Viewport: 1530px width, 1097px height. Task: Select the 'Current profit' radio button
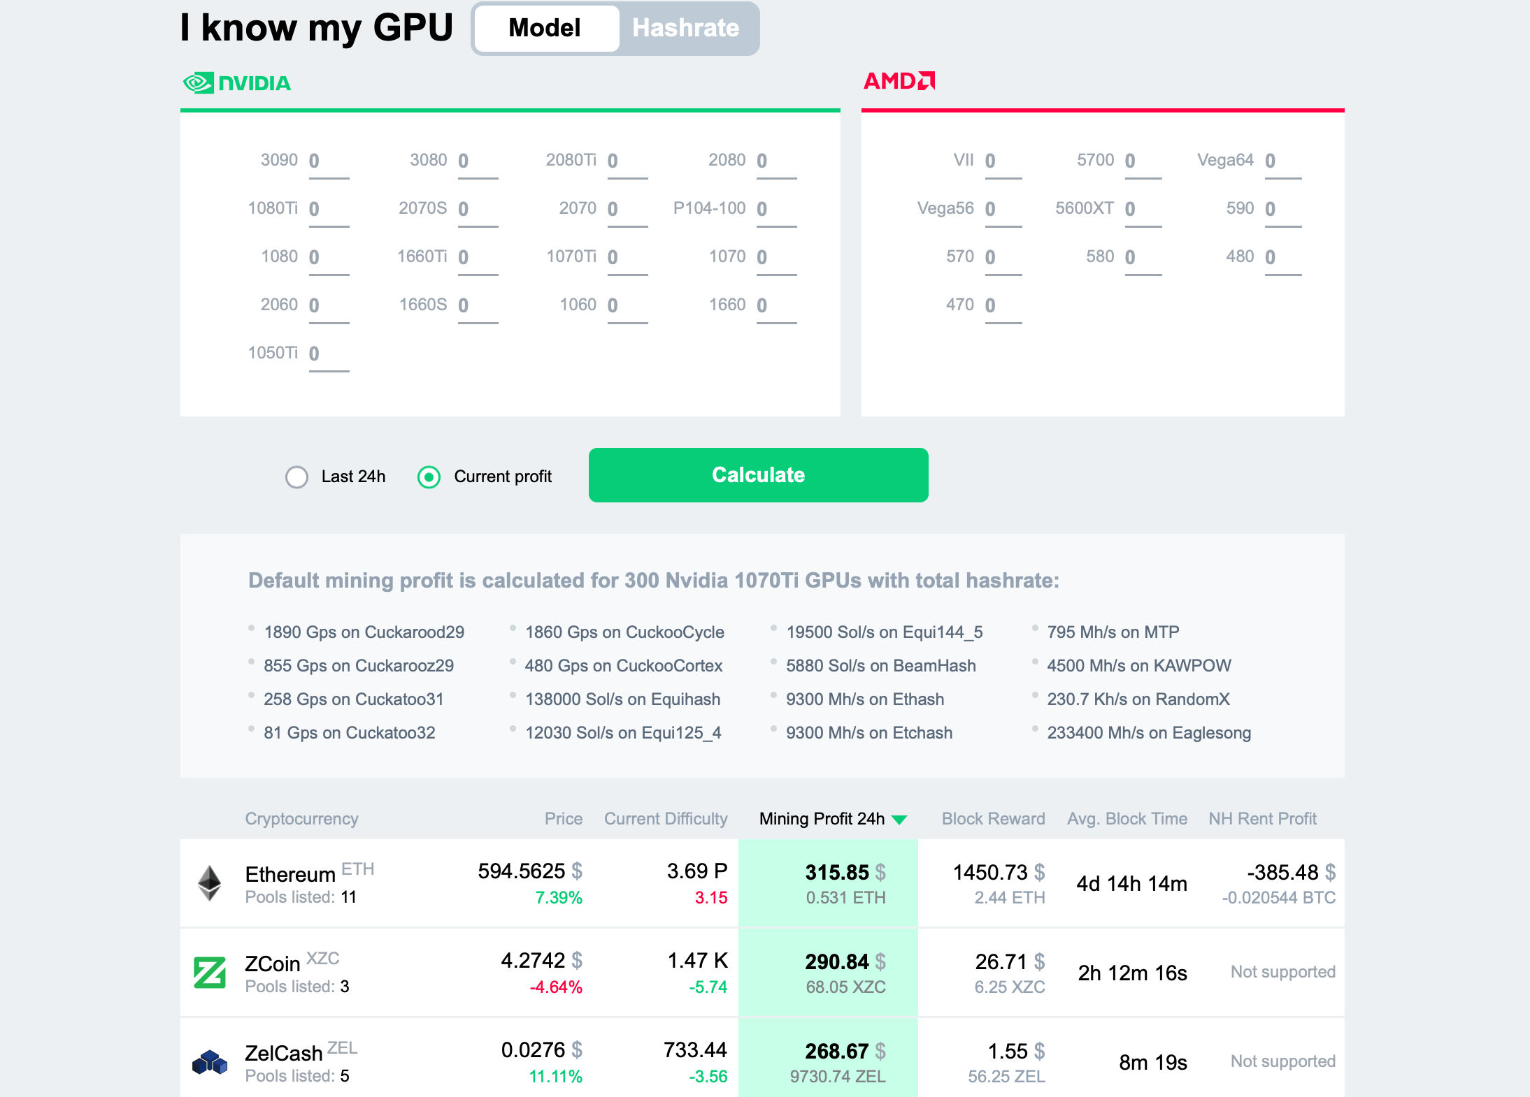(430, 476)
